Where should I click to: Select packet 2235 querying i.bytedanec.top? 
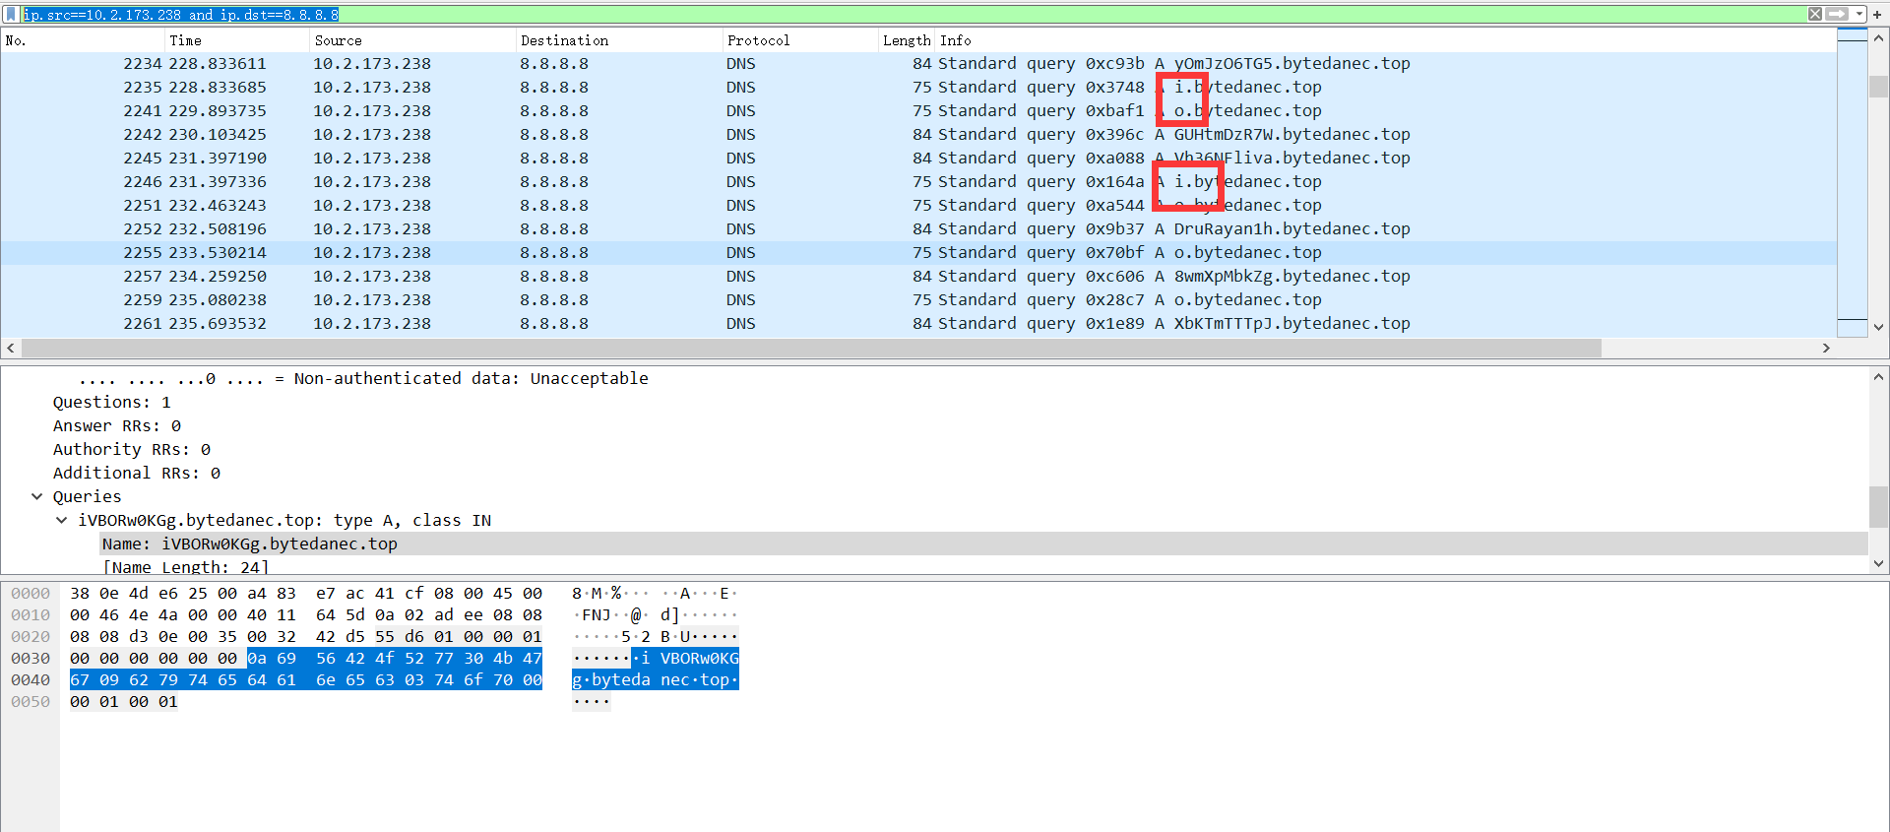click(917, 87)
